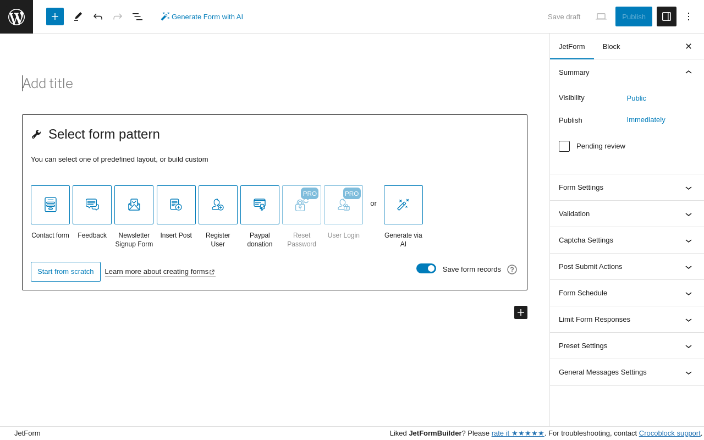Choose the Feedback pattern icon
Viewport: 704px width, 440px height.
point(92,205)
